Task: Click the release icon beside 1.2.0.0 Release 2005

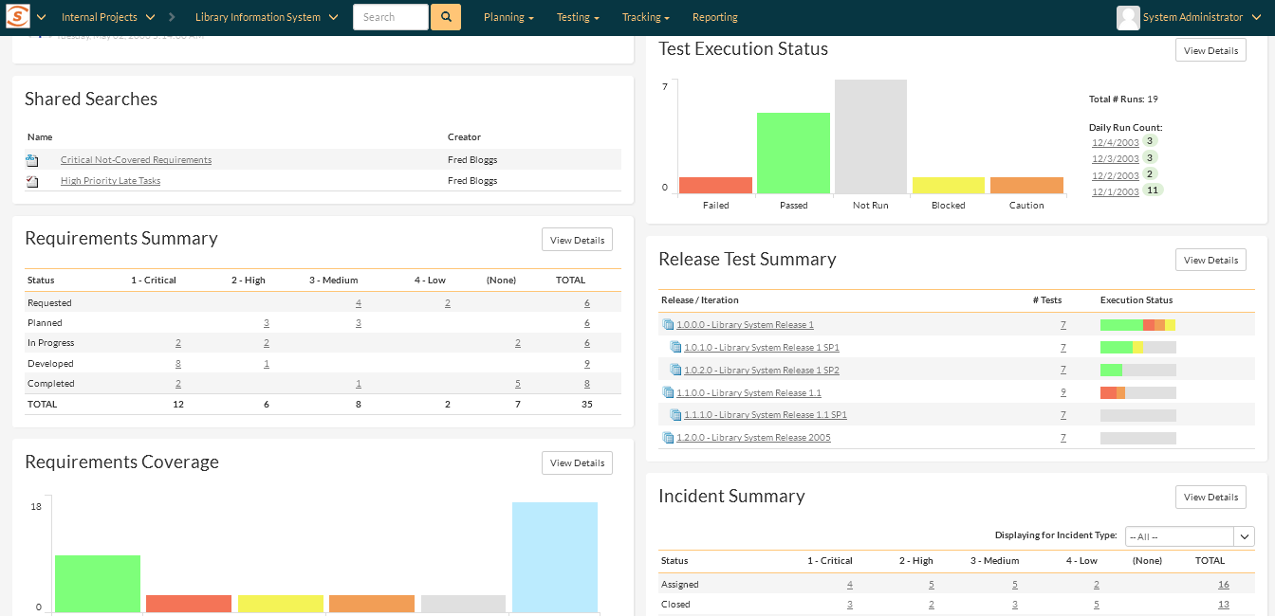Action: 668,438
